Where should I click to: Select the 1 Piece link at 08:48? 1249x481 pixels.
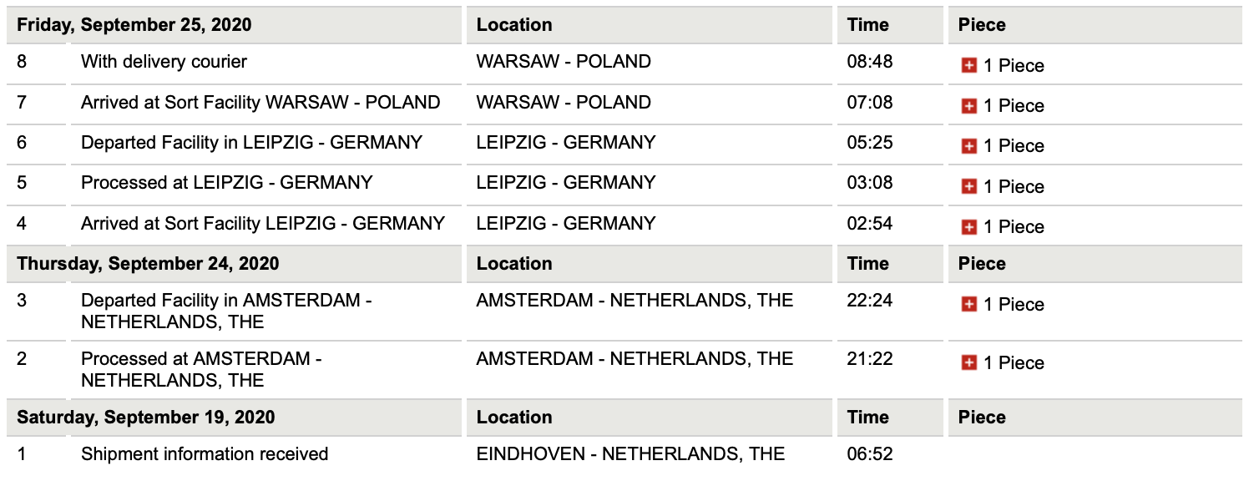[1014, 66]
